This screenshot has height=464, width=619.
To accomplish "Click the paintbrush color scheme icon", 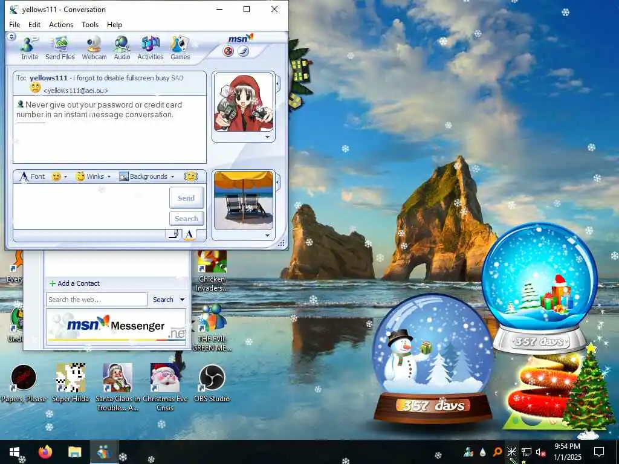I will click(243, 51).
